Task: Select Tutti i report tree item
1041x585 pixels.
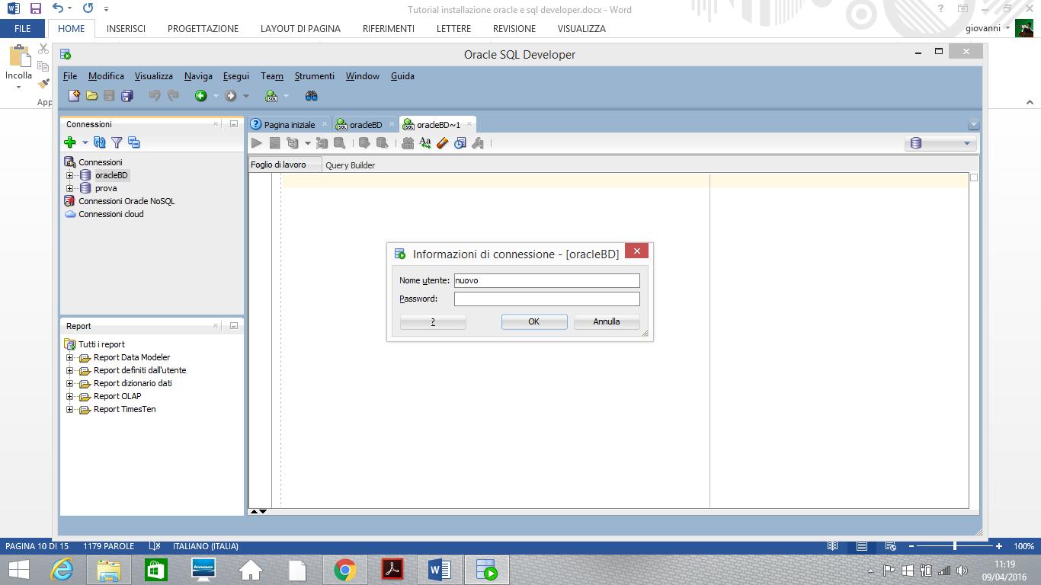Action: click(101, 344)
